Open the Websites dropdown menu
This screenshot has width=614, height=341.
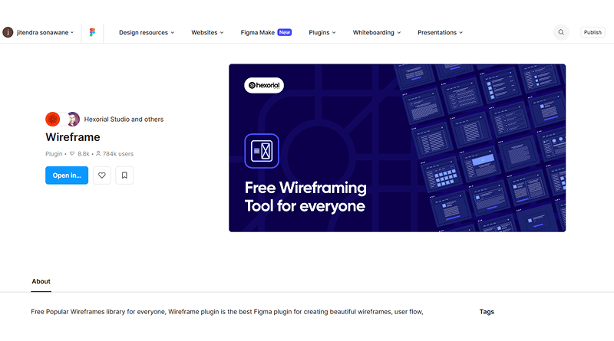(x=207, y=32)
